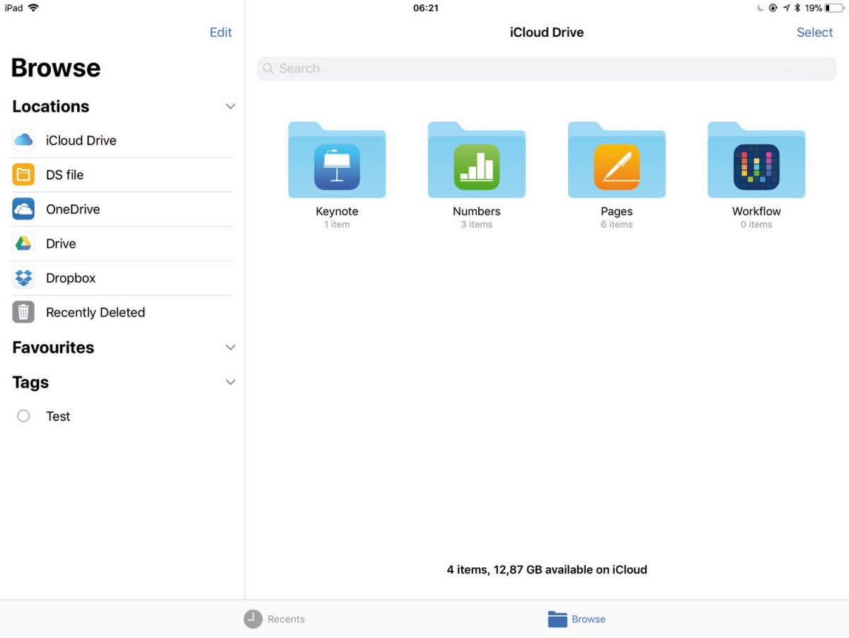Tap the Browse folder icon in tab bar

click(558, 619)
